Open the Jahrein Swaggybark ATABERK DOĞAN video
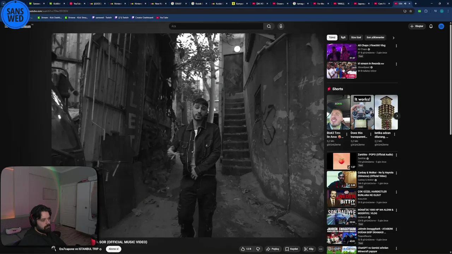Viewport: 452px width, 254px height. [341, 236]
